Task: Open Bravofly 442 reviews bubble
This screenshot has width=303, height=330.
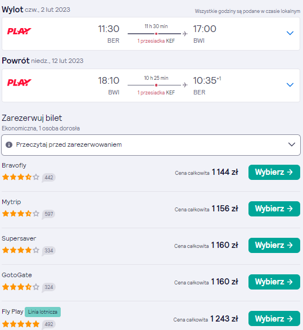Action: point(48,178)
